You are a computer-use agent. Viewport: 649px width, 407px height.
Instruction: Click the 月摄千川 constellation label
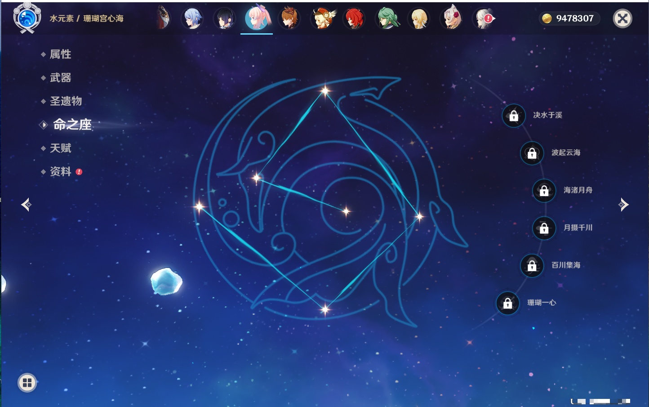coord(578,228)
